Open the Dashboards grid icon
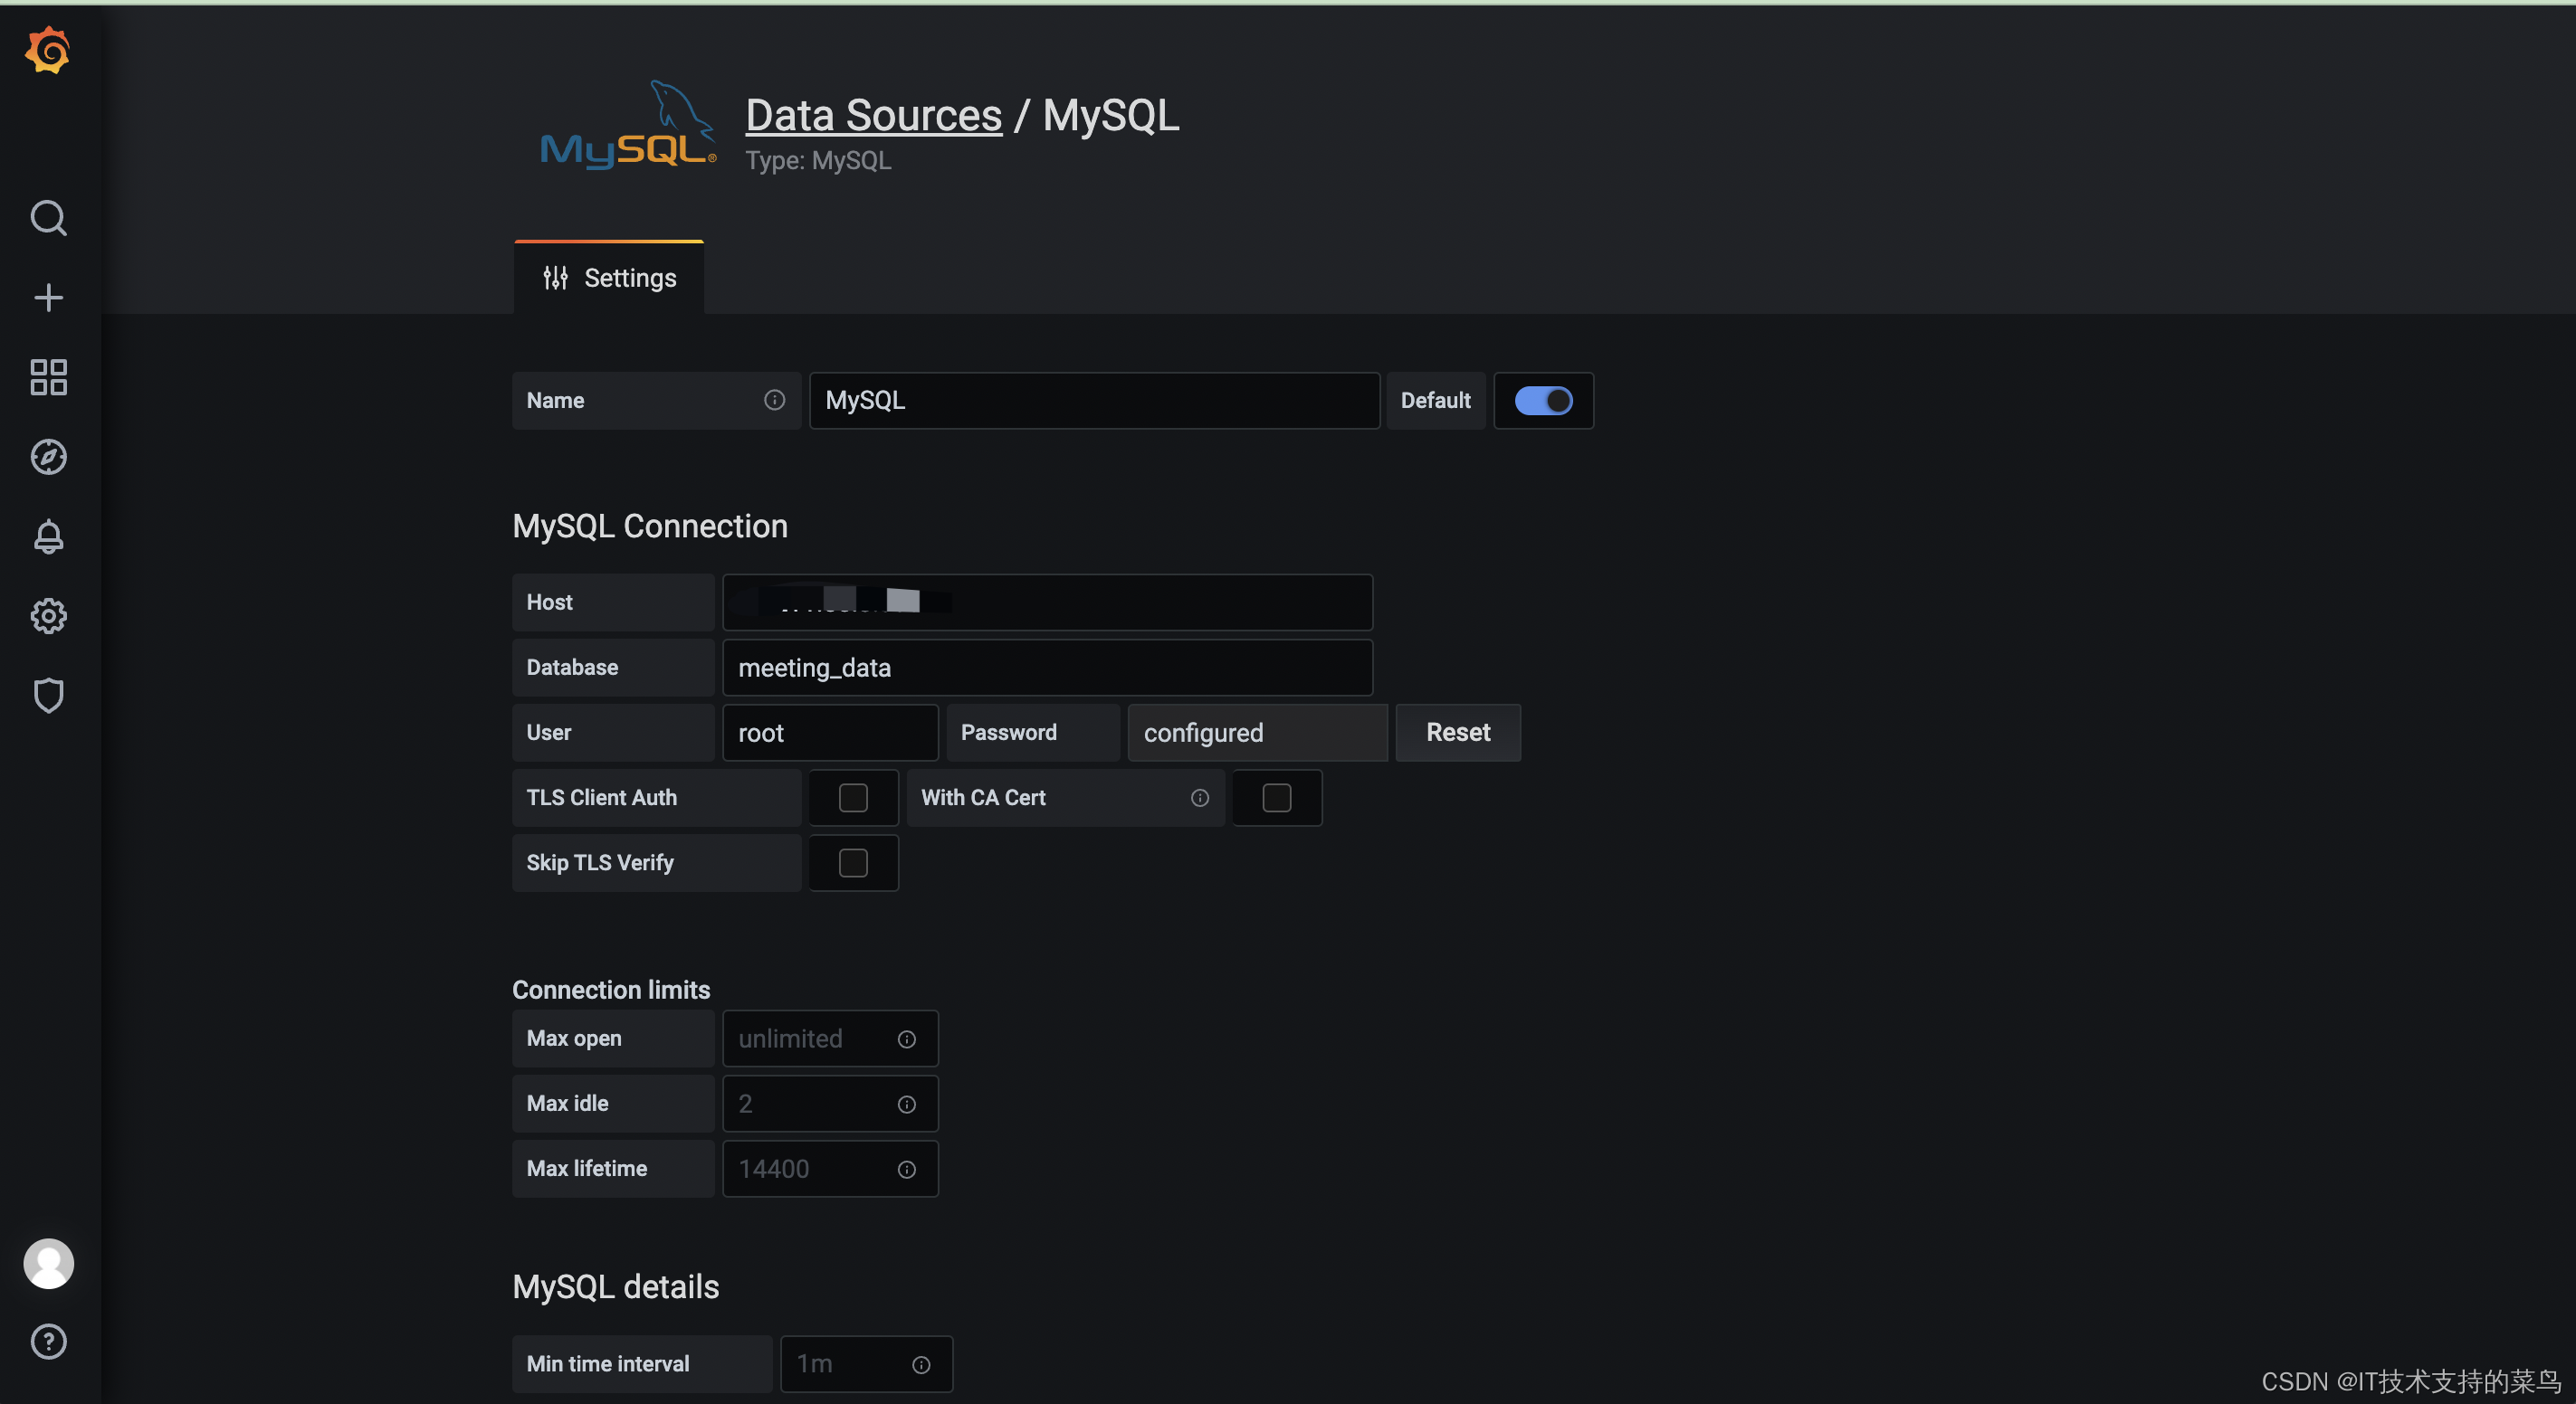Viewport: 2576px width, 1404px height. [48, 376]
